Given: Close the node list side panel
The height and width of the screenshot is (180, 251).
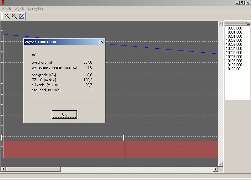Looking at the screenshot, I should click(x=248, y=23).
